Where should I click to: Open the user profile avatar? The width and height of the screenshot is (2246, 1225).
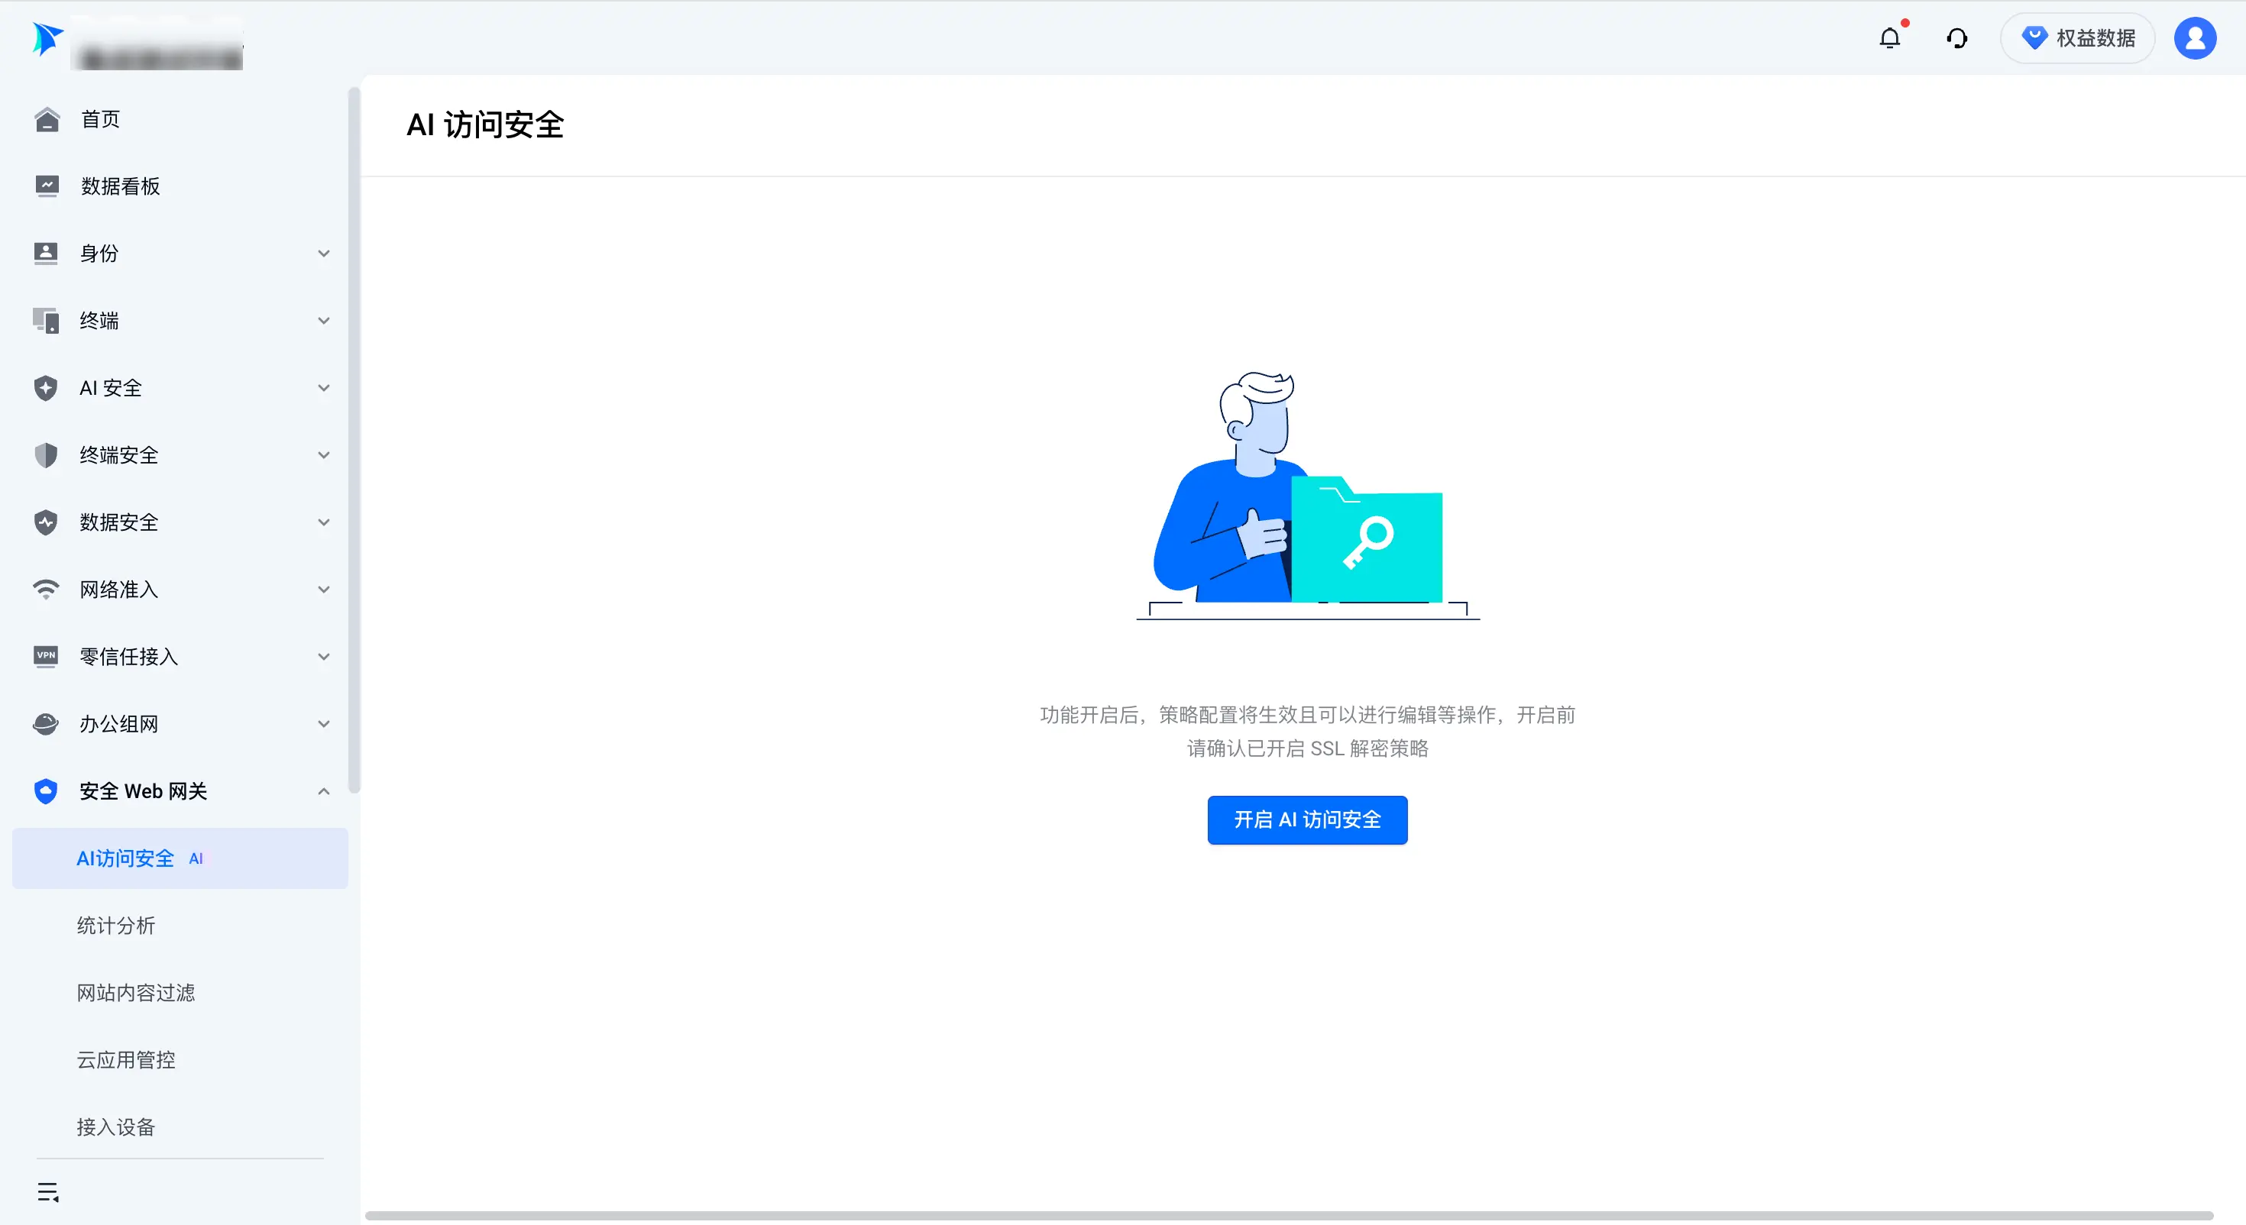(x=2195, y=38)
